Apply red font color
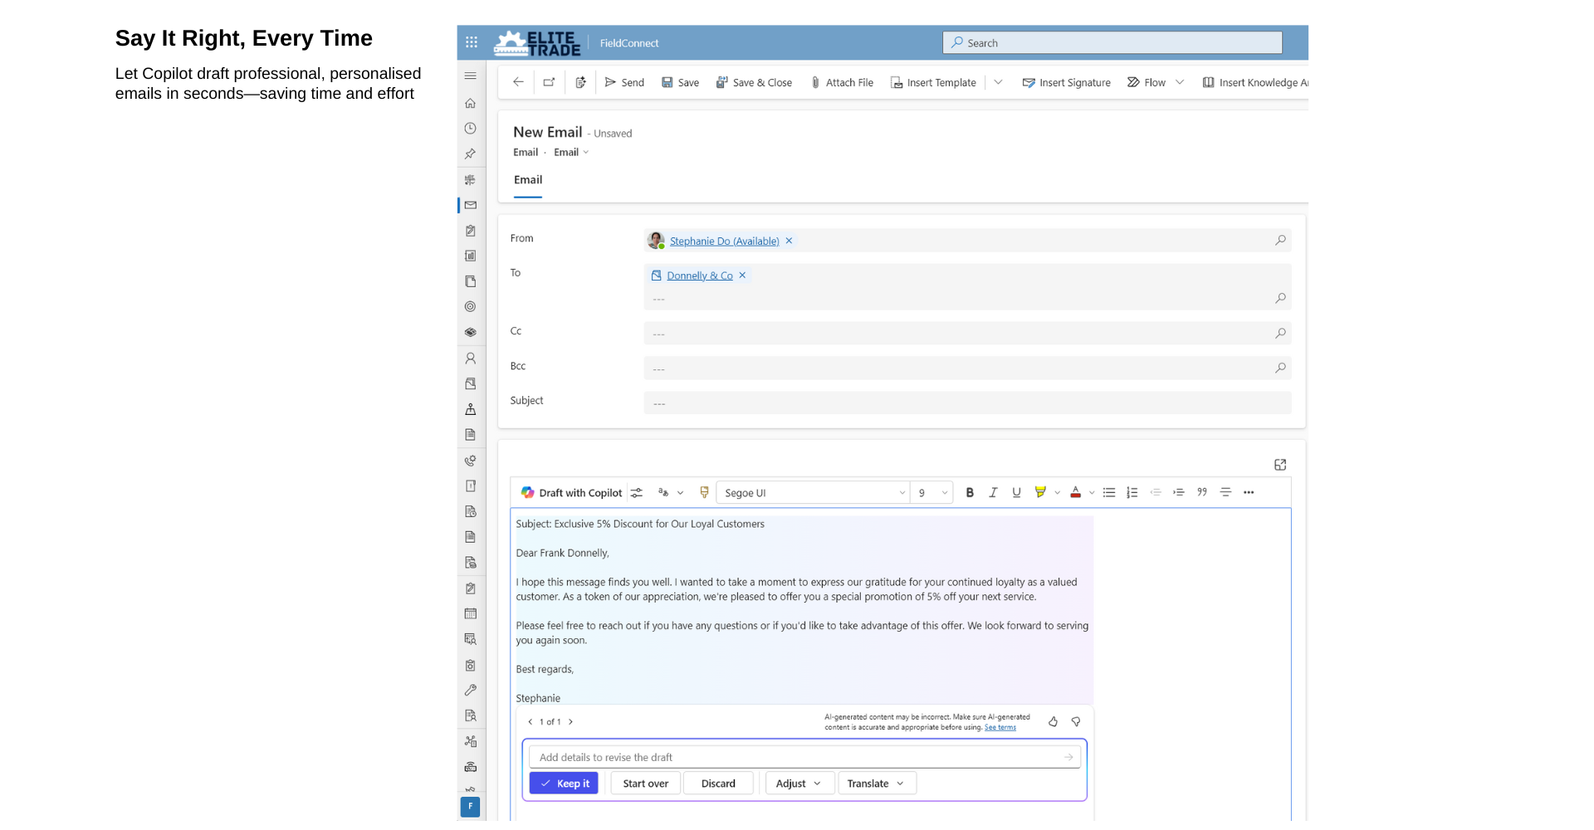The height and width of the screenshot is (830, 1594). pos(1075,493)
